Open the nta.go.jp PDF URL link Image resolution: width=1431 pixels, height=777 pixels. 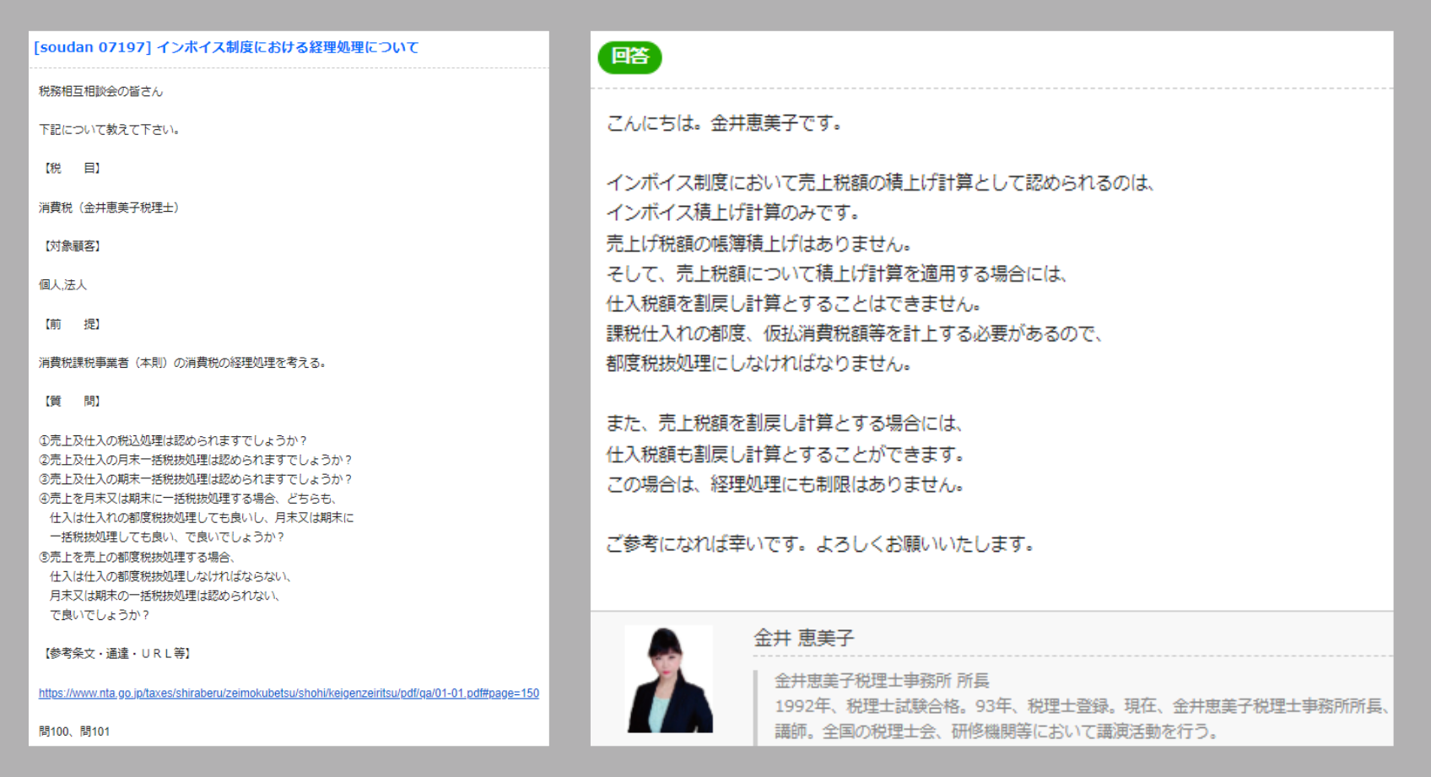coord(289,693)
